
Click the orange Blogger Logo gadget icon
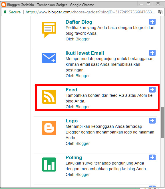point(49,128)
